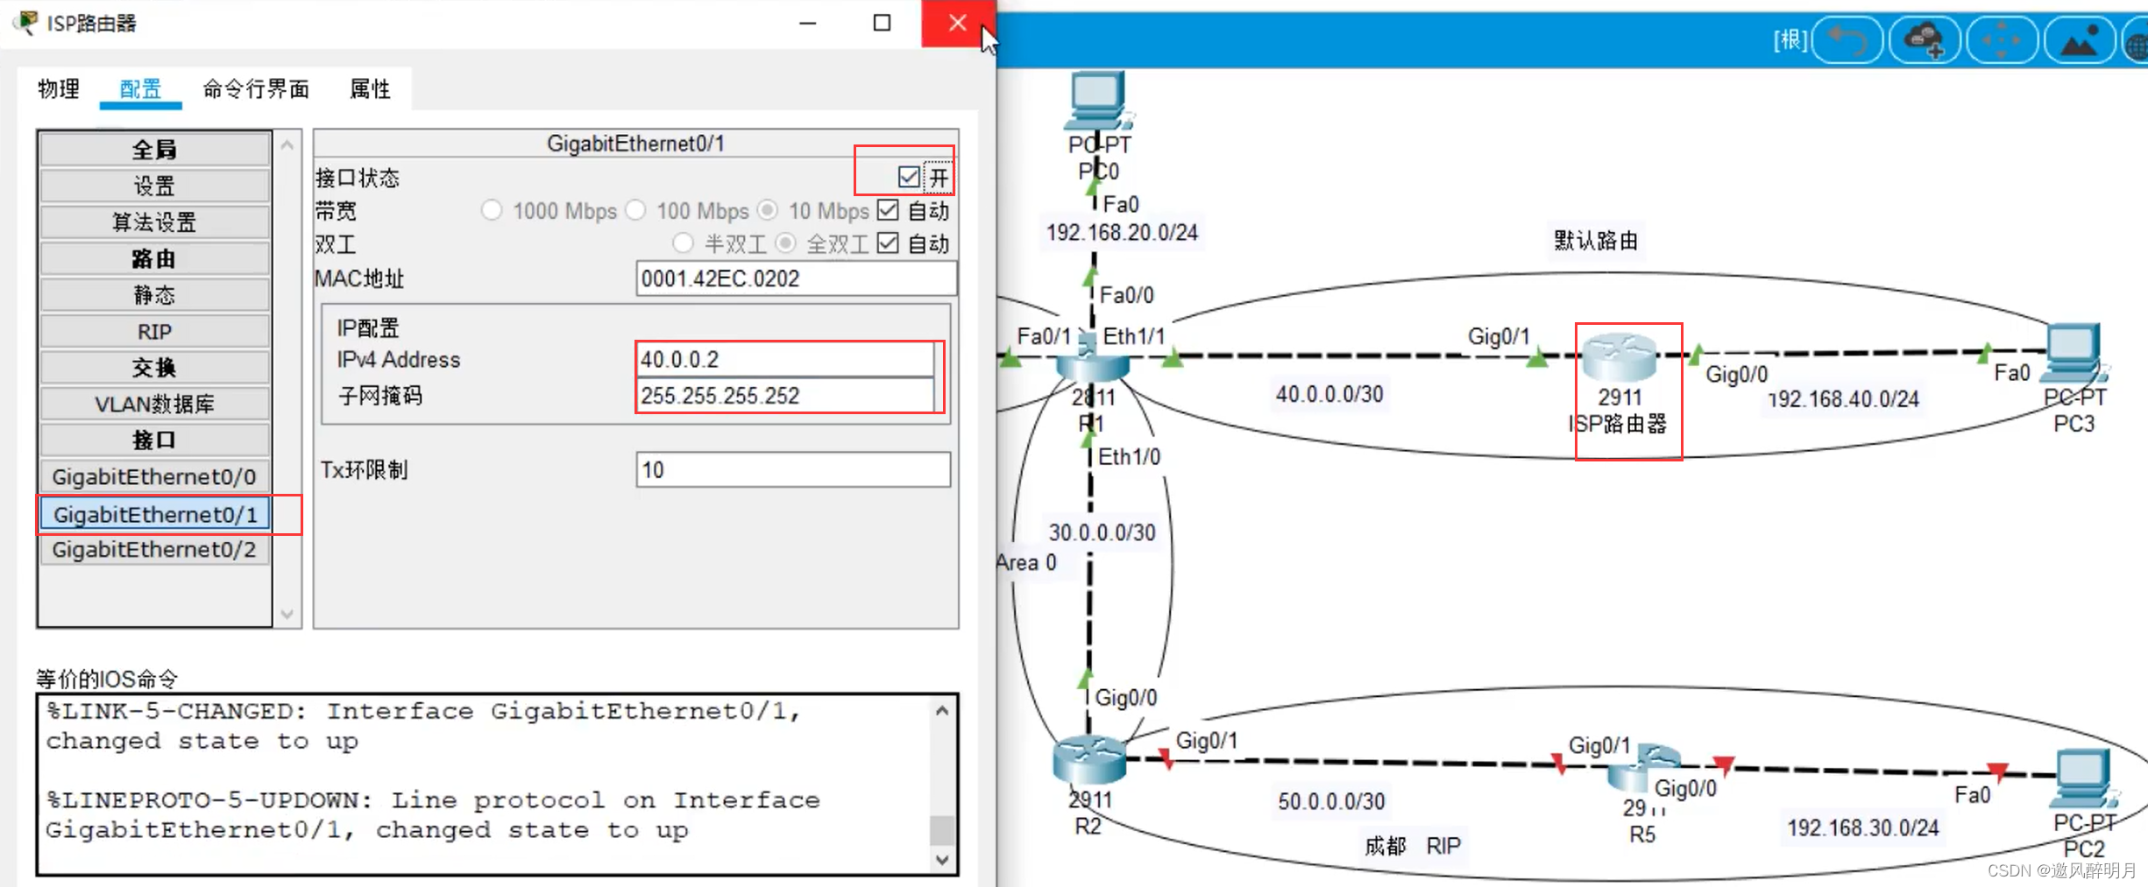Click the MAC地址 input field

pyautogui.click(x=796, y=278)
